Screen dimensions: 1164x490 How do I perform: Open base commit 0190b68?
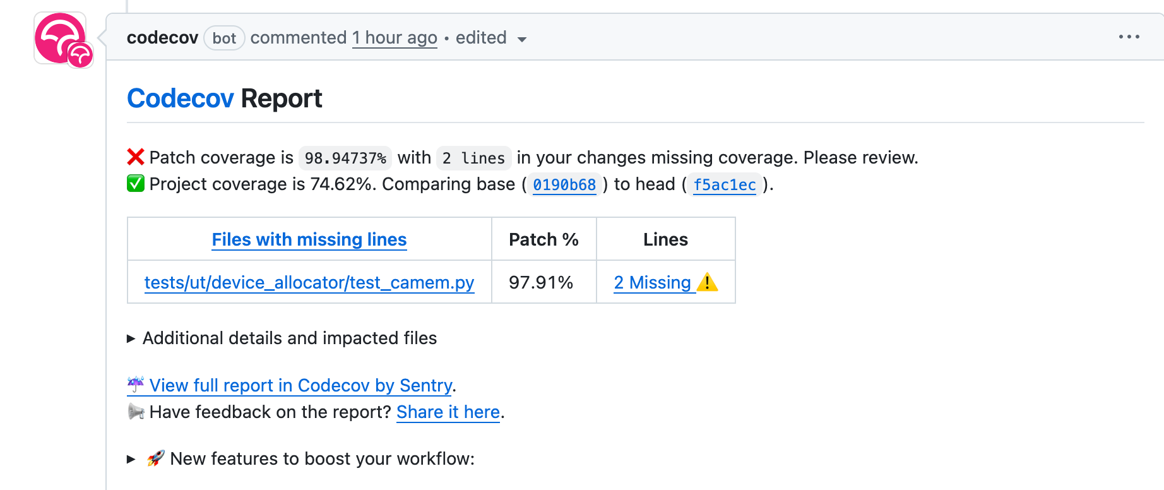pos(564,185)
